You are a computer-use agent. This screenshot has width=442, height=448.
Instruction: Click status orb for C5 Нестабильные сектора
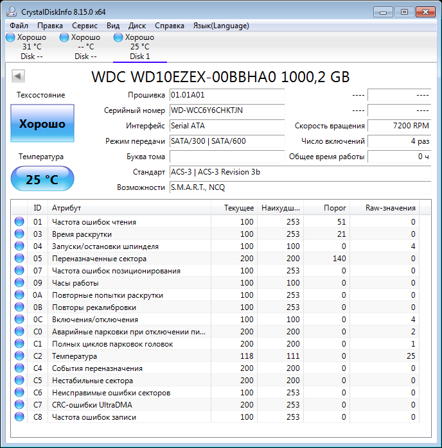19,380
